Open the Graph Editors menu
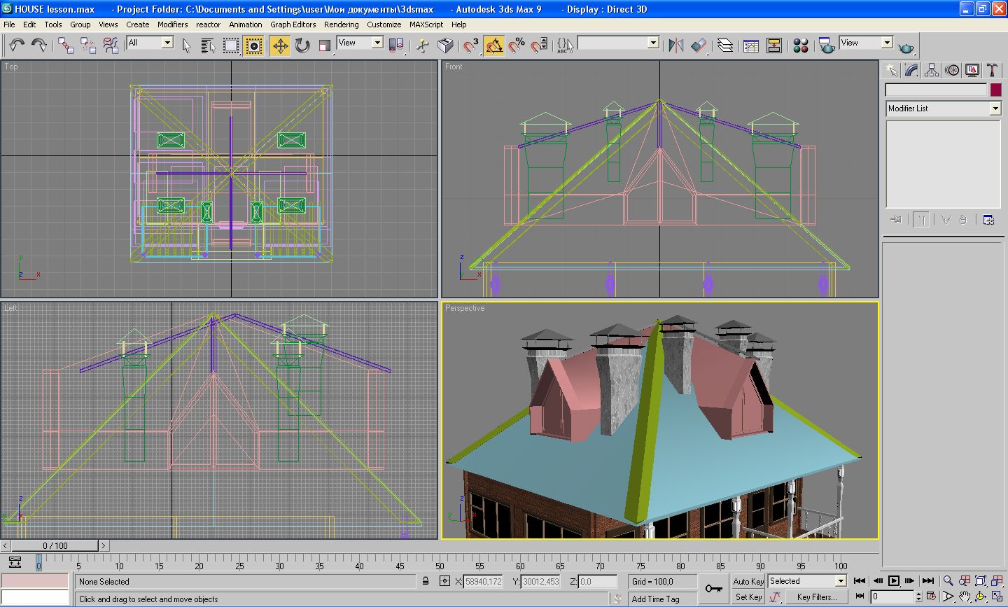The width and height of the screenshot is (1008, 607). 293,25
